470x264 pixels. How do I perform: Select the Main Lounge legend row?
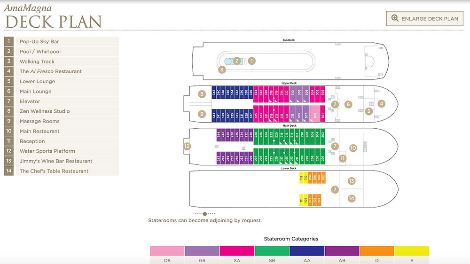click(x=62, y=92)
